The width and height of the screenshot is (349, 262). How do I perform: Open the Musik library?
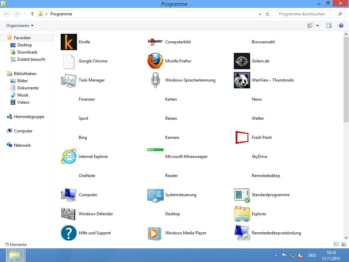coord(23,95)
